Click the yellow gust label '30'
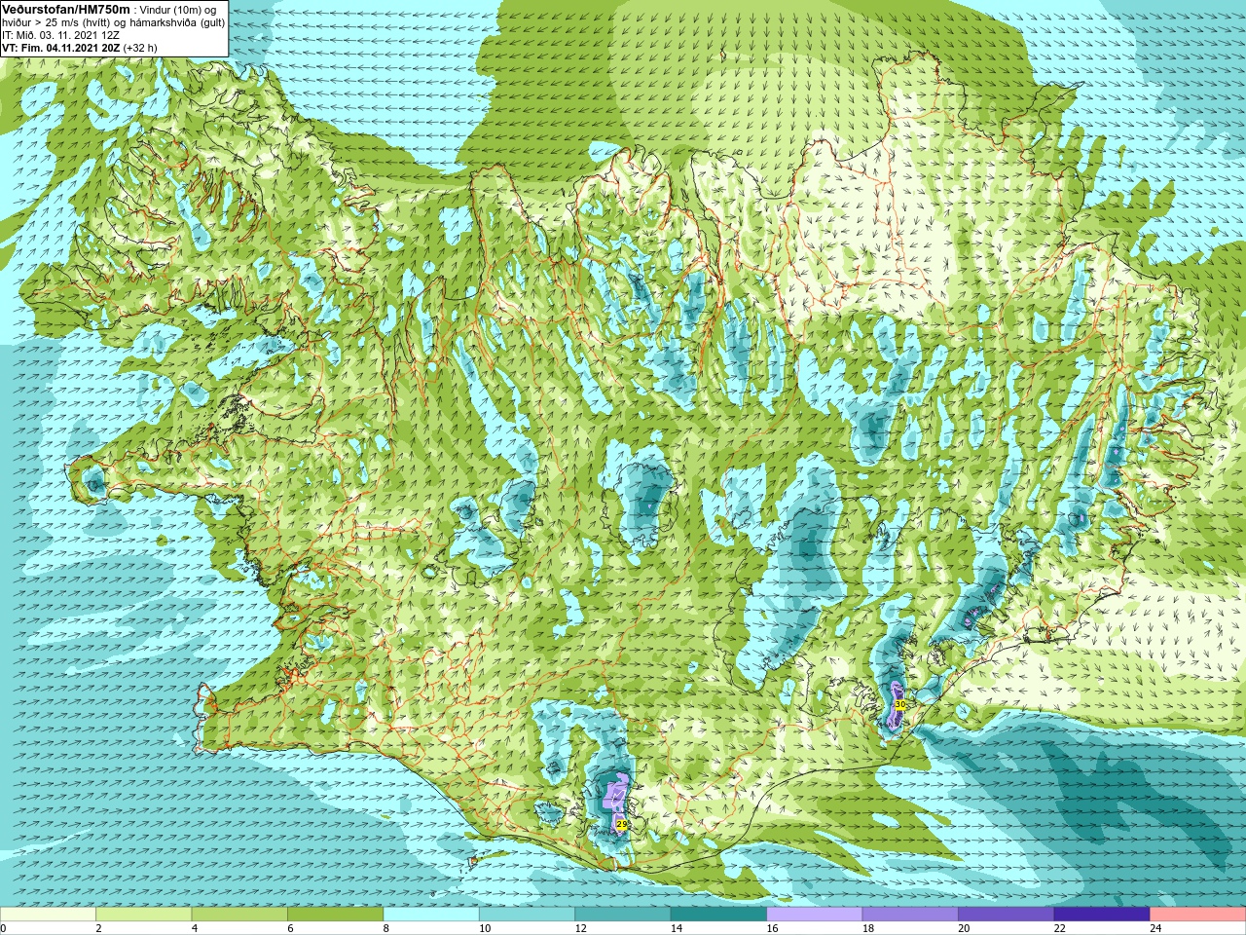1246x935 pixels. 900,704
